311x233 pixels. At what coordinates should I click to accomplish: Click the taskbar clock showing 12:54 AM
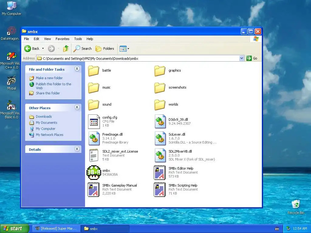coord(300,229)
